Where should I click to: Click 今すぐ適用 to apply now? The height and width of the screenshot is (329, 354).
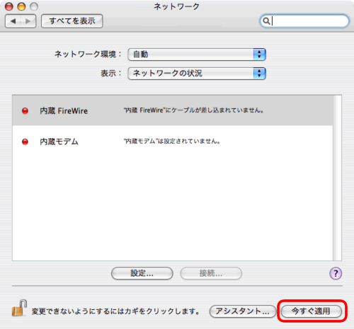pyautogui.click(x=312, y=311)
